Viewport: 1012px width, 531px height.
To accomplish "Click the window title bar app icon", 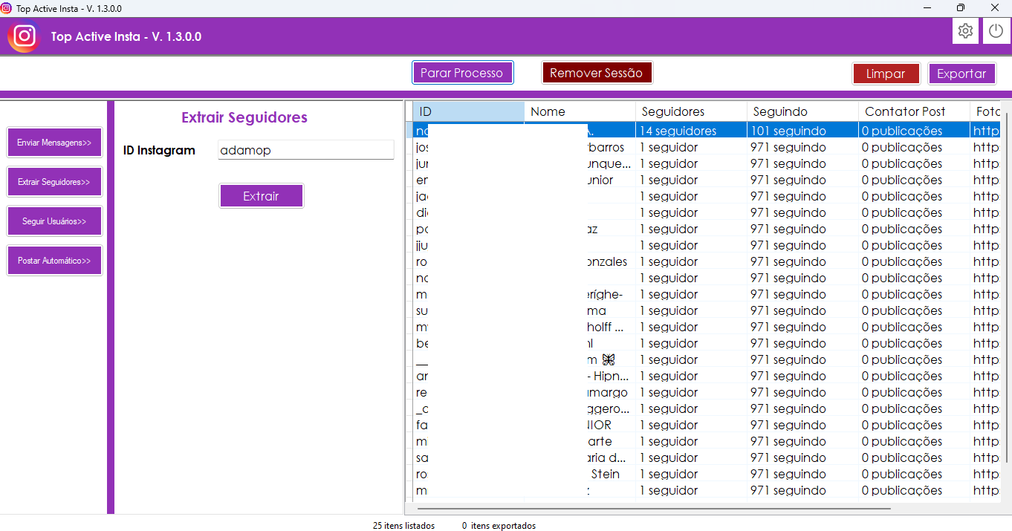I will click(7, 8).
